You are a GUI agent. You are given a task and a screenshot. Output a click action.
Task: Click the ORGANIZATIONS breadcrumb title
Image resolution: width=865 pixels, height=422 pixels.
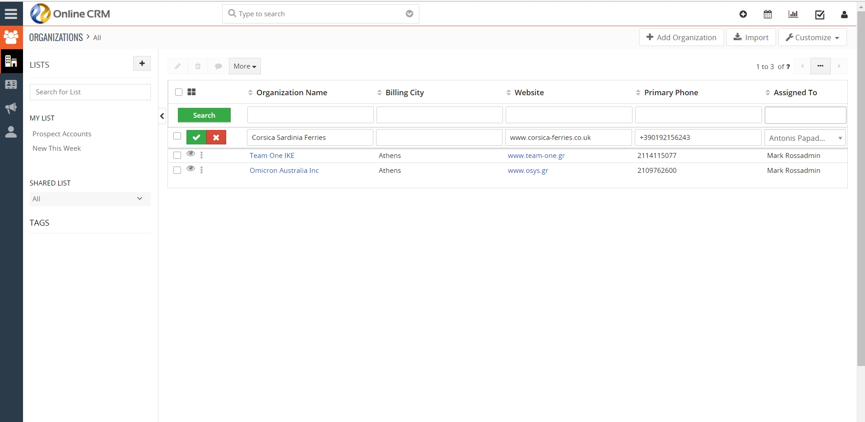tap(56, 37)
